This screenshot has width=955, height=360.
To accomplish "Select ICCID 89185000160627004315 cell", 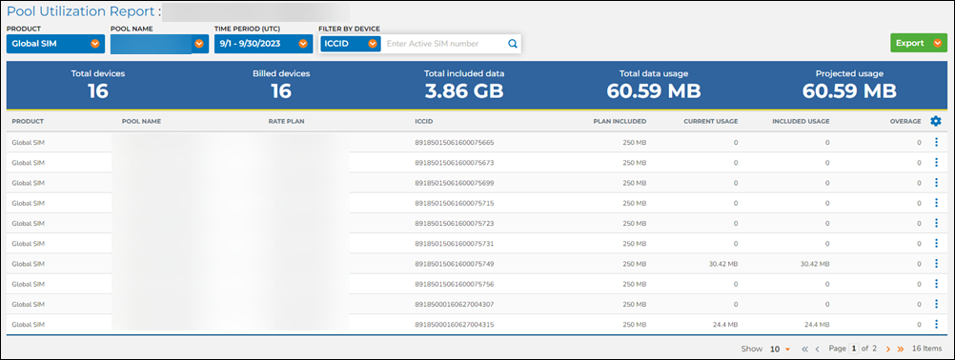I will tap(454, 324).
